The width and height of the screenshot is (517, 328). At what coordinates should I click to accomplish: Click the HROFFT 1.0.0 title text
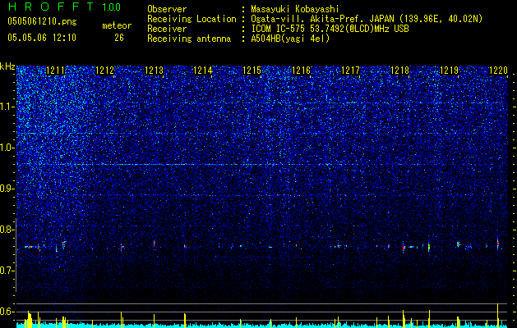pyautogui.click(x=64, y=7)
